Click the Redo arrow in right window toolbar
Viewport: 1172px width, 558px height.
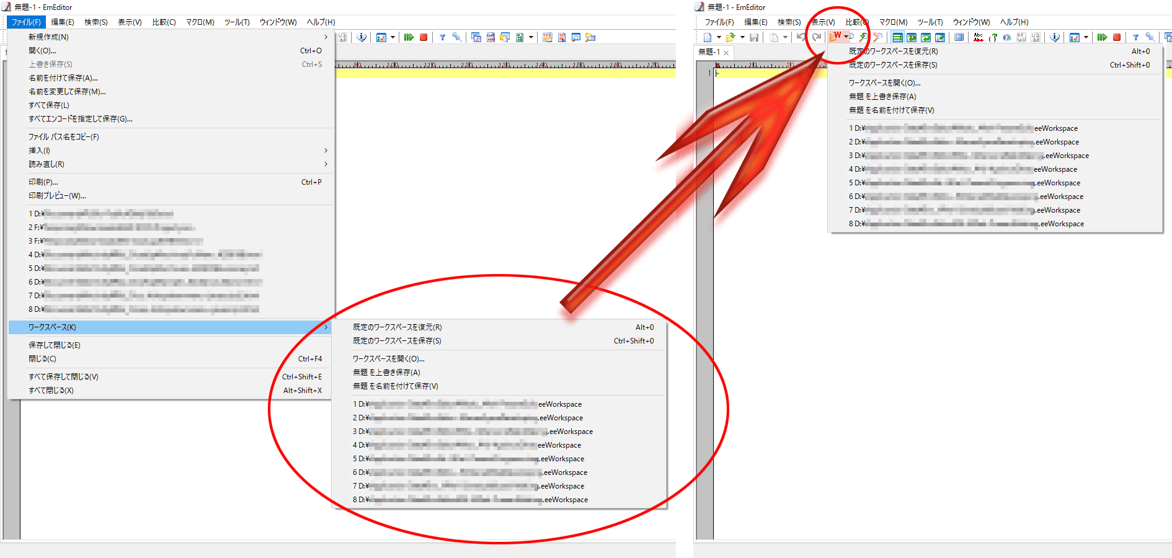point(817,37)
